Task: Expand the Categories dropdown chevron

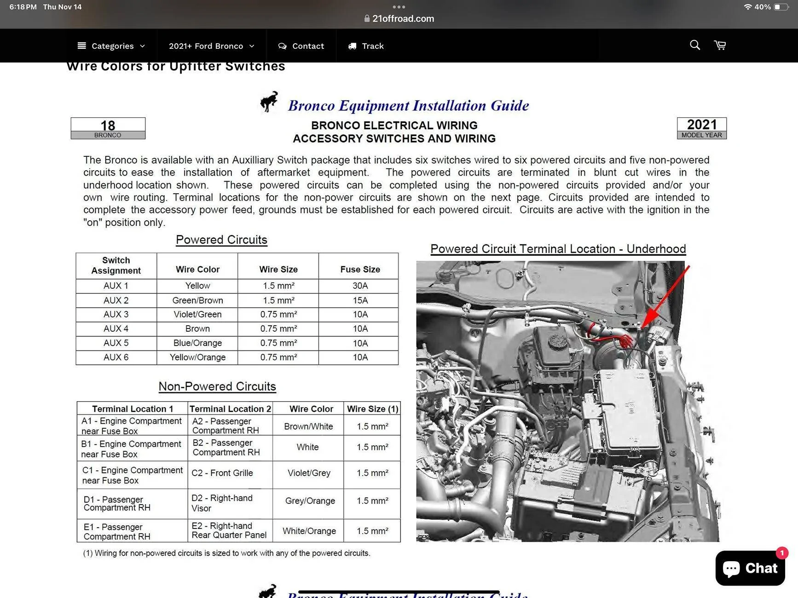Action: [x=143, y=46]
